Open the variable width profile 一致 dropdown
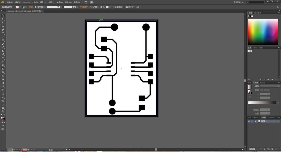This screenshot has height=152, width=281. 61,7
